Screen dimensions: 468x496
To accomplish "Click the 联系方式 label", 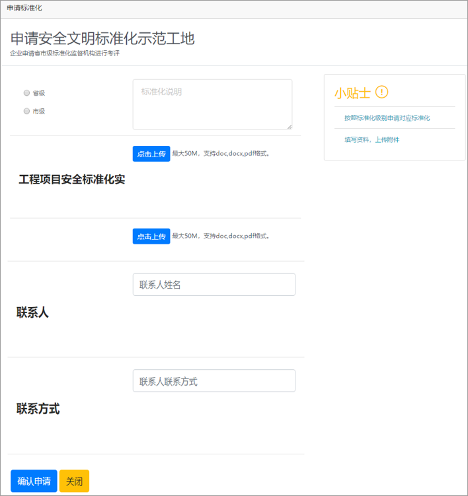I will (38, 409).
